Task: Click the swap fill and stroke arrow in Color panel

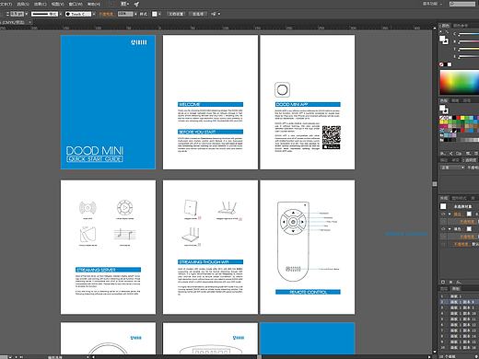Action: click(447, 32)
